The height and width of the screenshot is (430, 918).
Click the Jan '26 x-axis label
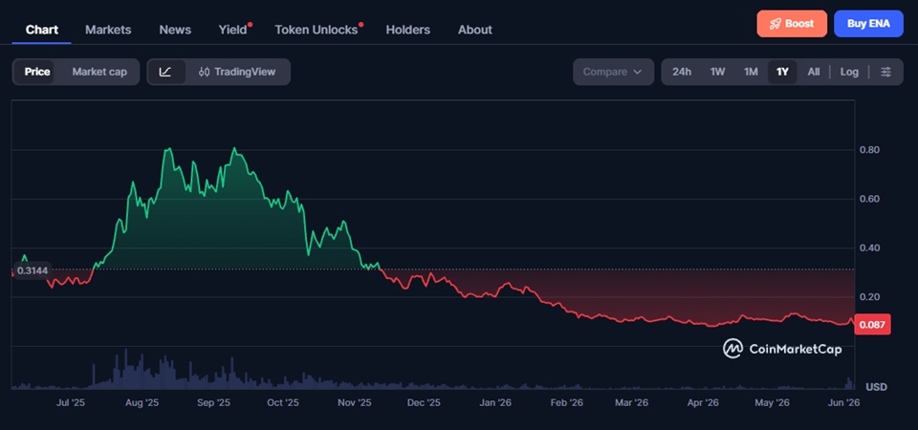pyautogui.click(x=495, y=403)
